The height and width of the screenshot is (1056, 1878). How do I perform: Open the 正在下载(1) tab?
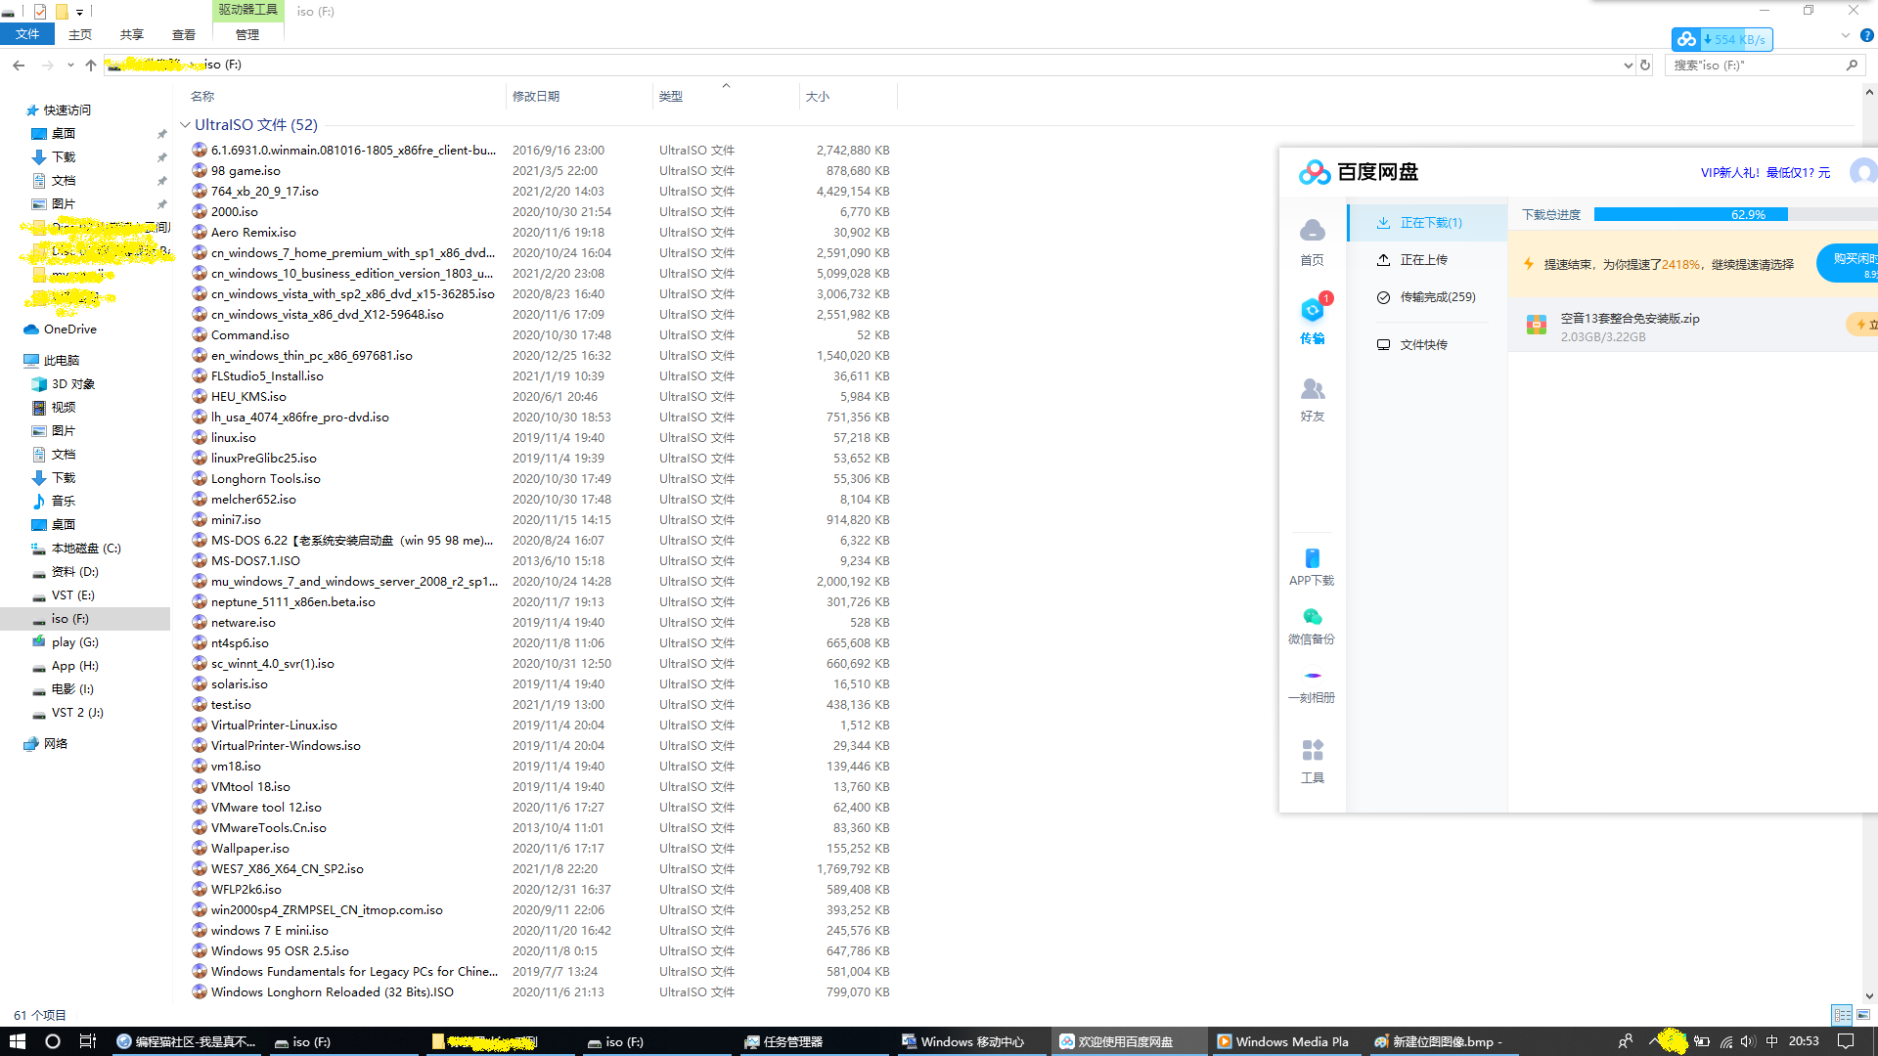(1426, 223)
